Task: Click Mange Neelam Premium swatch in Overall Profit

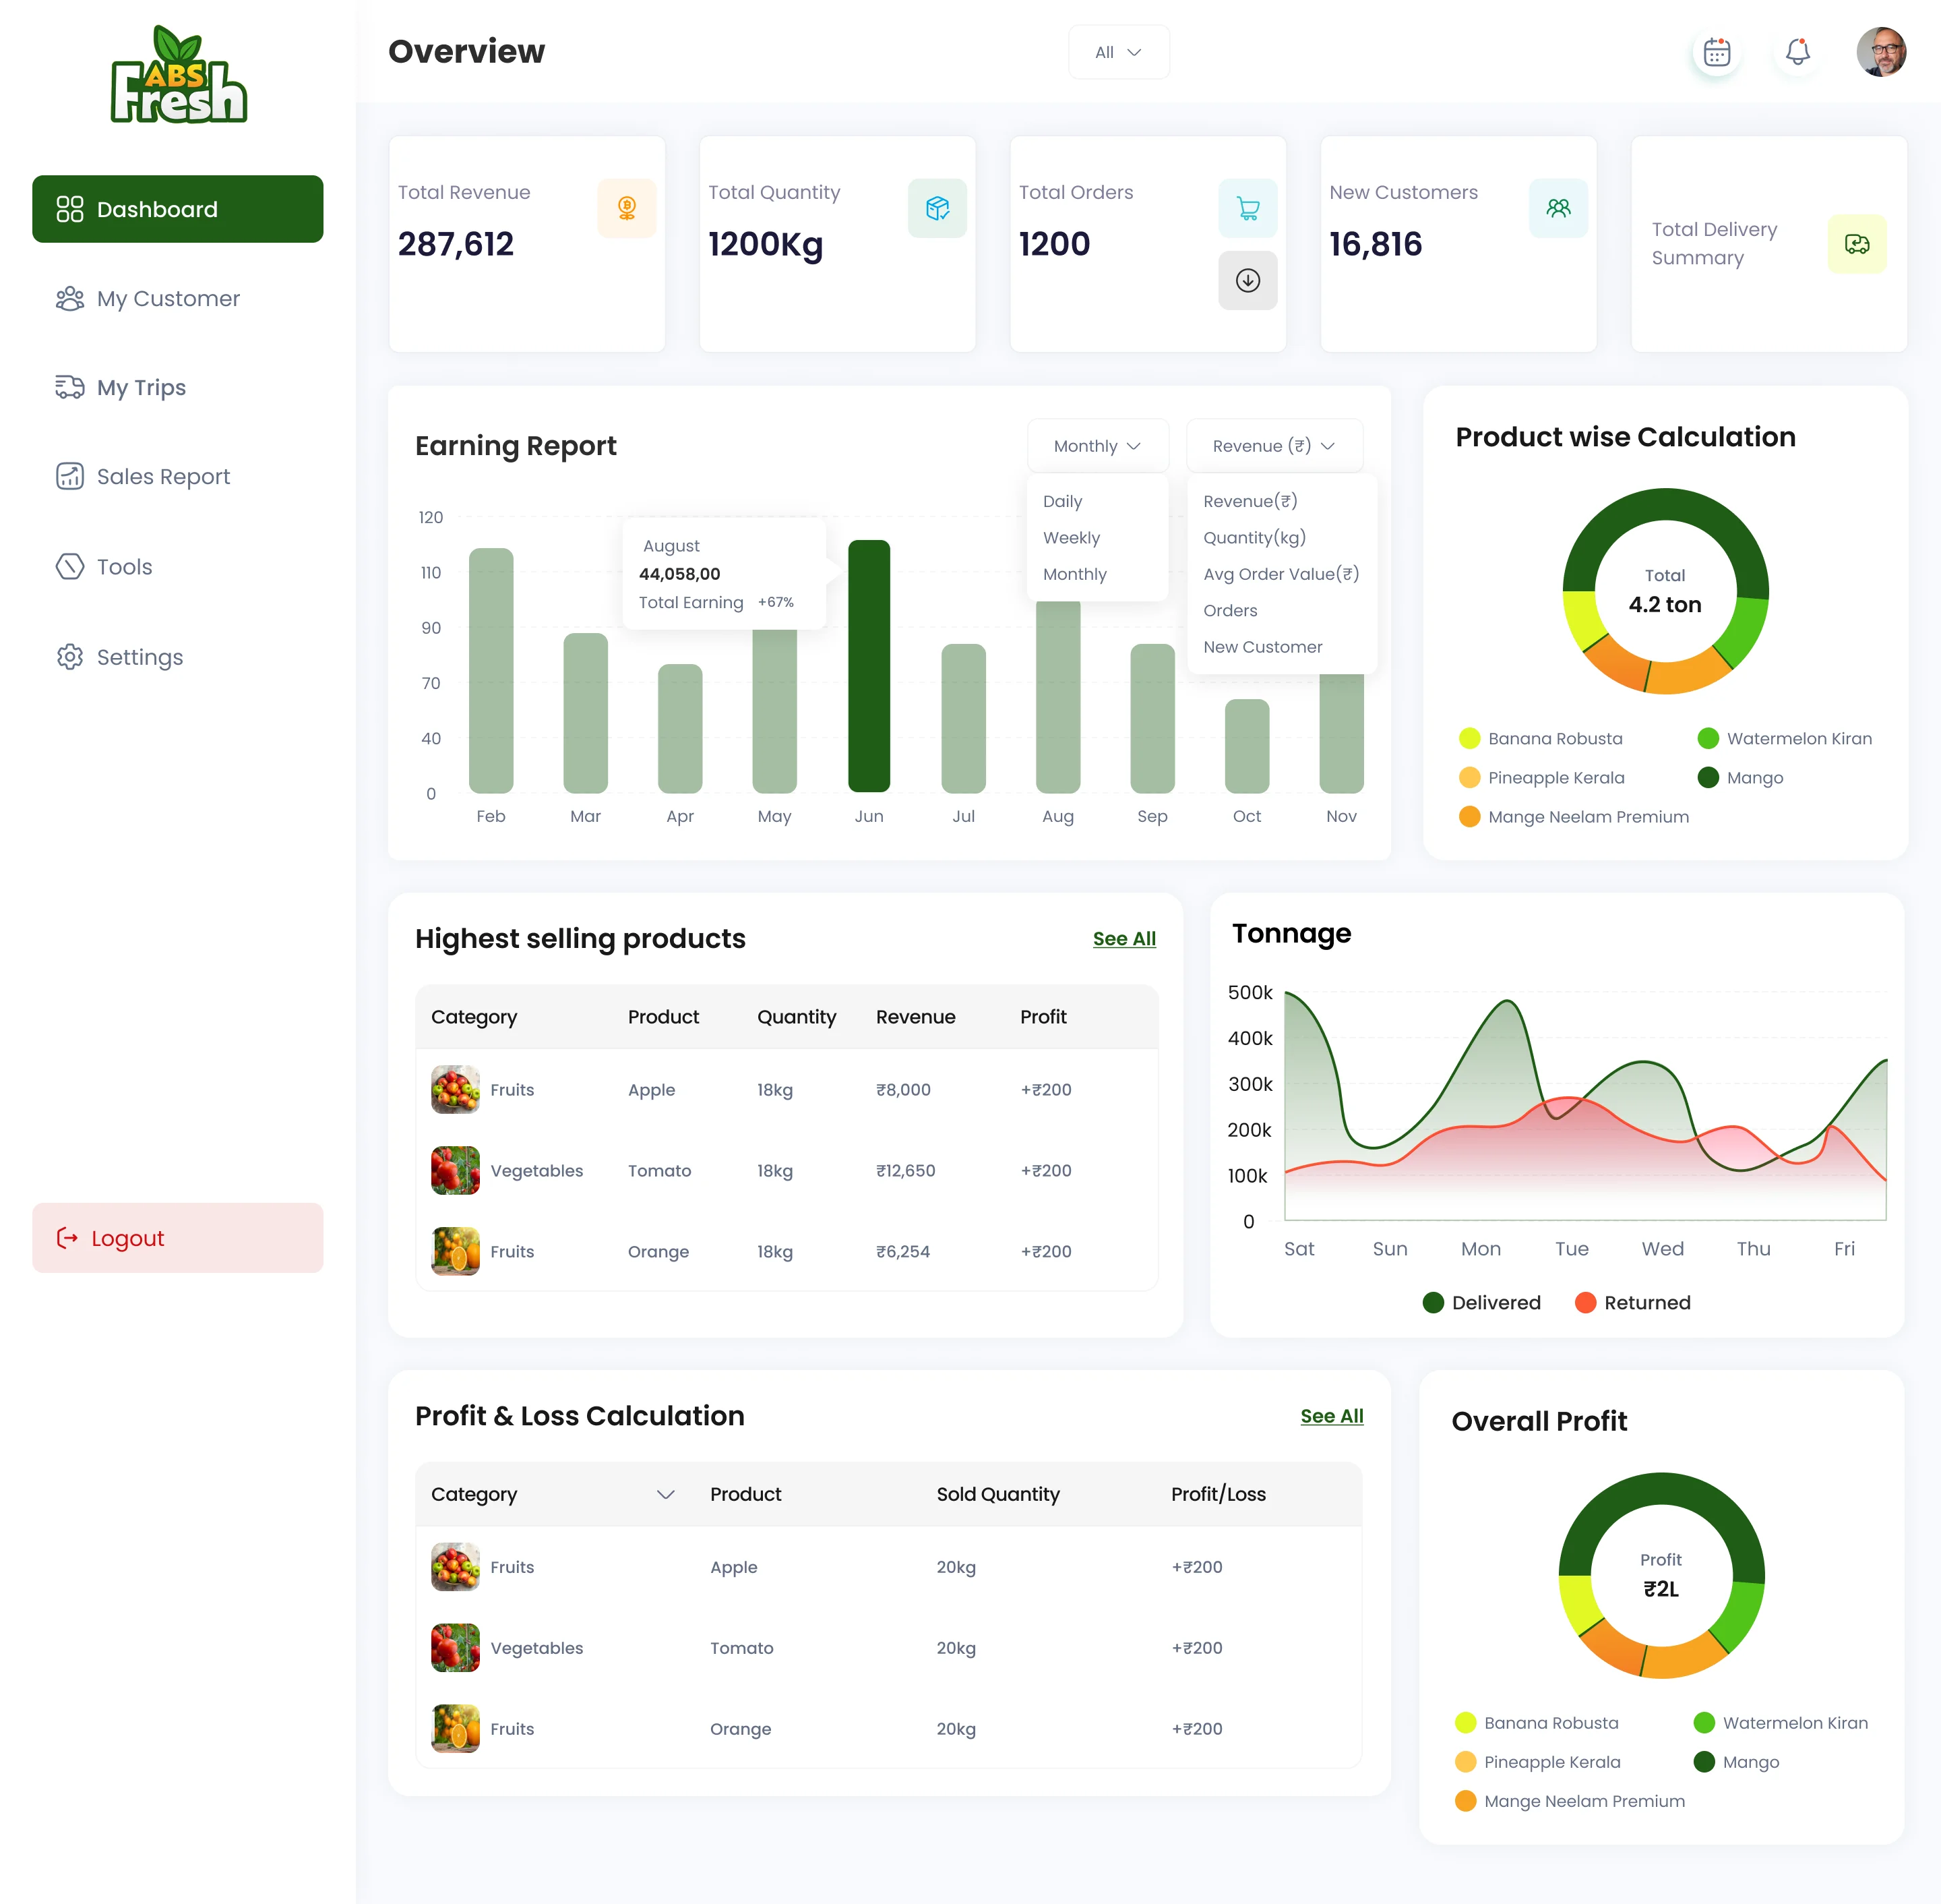Action: click(1465, 1801)
